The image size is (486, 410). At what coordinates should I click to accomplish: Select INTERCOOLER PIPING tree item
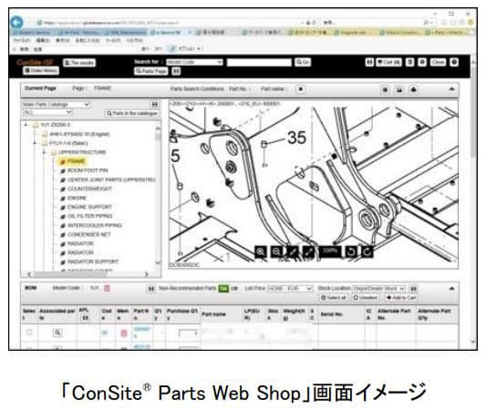tap(91, 225)
